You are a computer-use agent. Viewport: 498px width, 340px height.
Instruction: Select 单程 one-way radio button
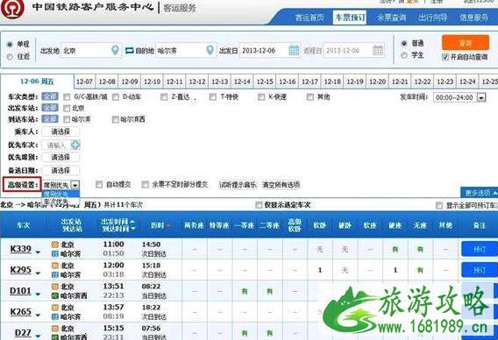pos(10,44)
